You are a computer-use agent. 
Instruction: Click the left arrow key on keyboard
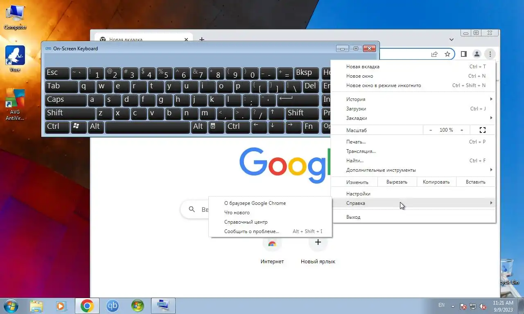pos(259,127)
